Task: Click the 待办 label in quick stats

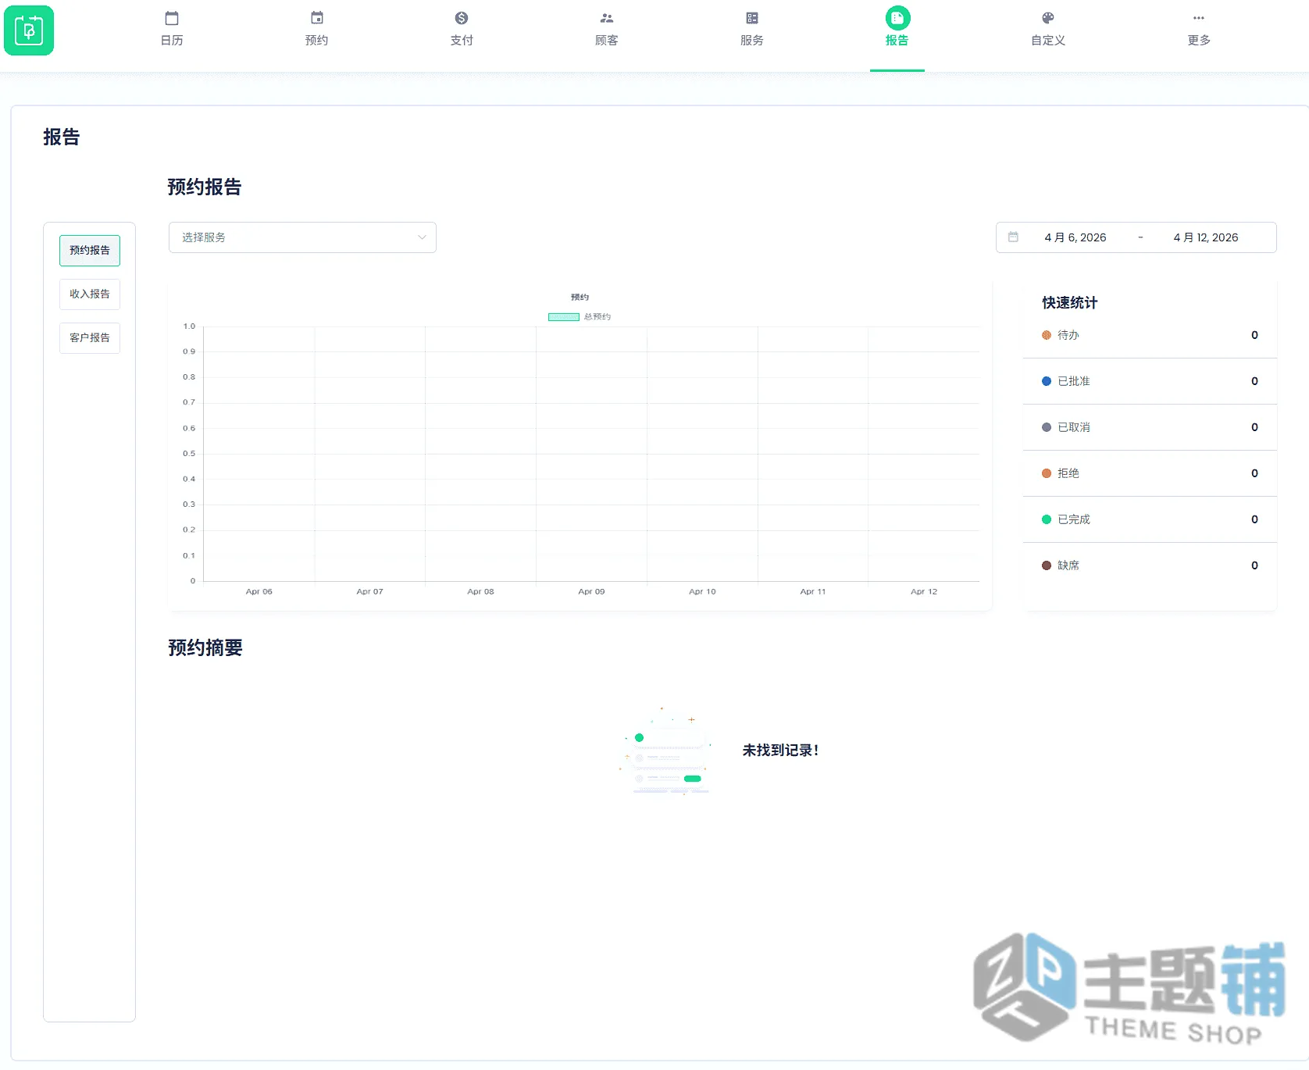Action: point(1068,335)
